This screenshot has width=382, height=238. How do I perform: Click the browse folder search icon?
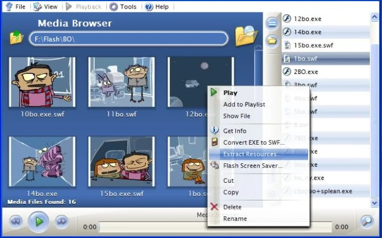pos(246,36)
